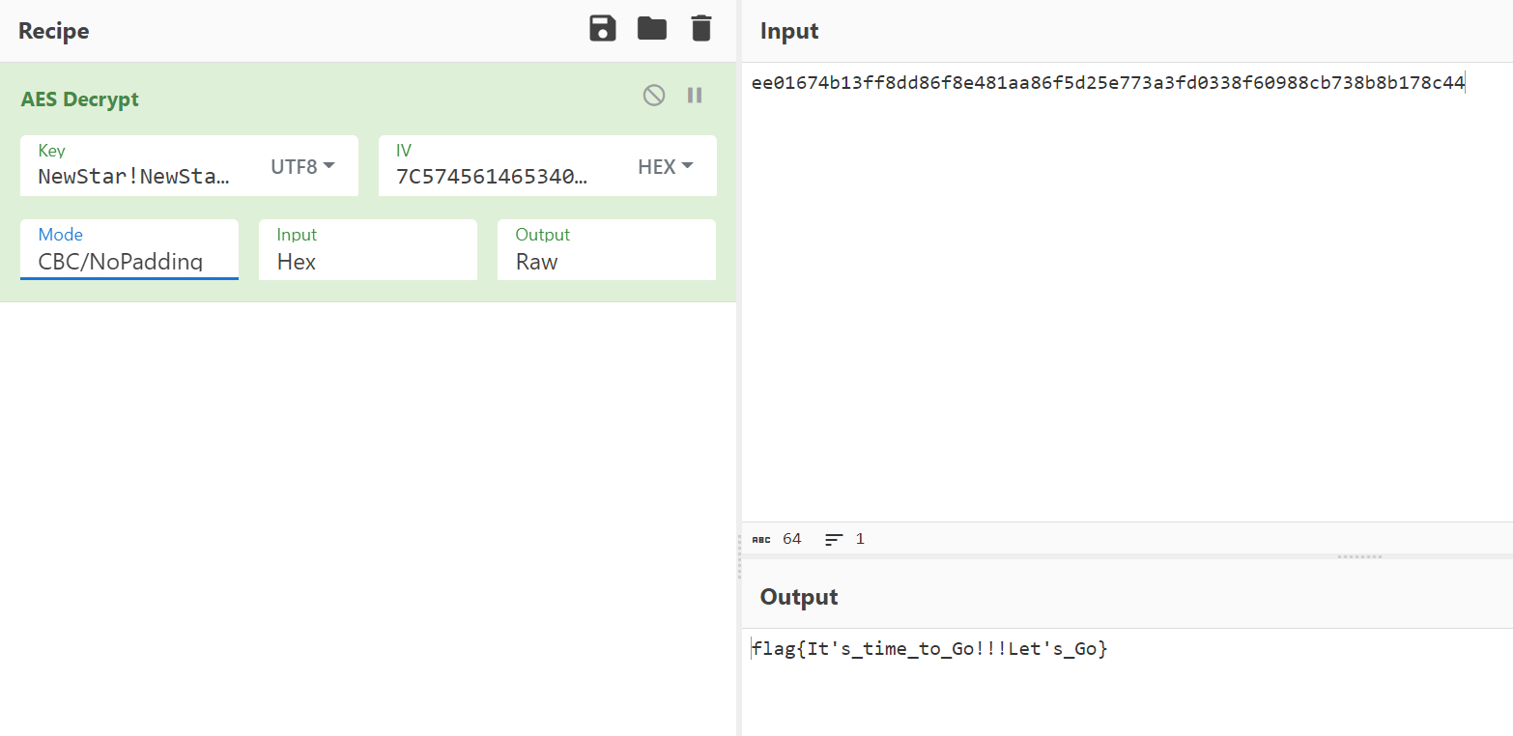
Task: Select the Output format Raw field
Action: [606, 261]
